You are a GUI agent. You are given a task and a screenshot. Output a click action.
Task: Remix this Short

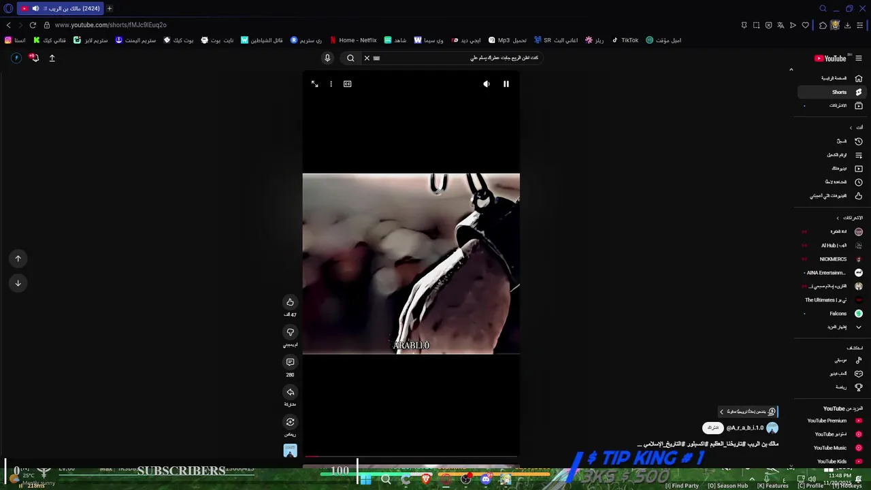click(x=290, y=422)
